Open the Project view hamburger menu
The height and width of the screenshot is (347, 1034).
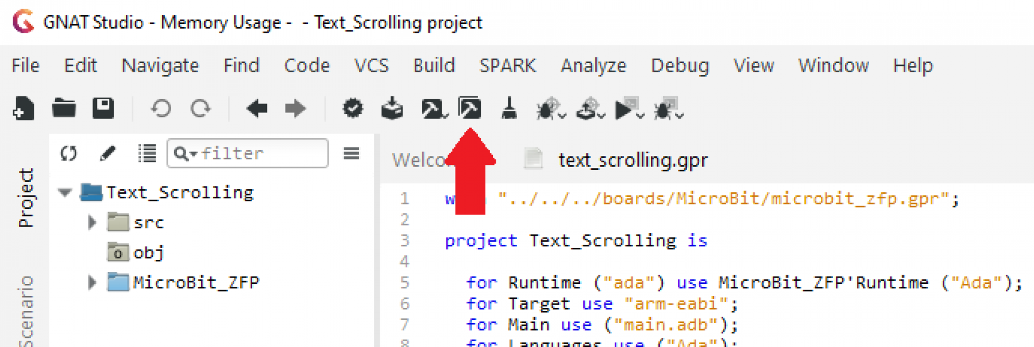pyautogui.click(x=352, y=153)
